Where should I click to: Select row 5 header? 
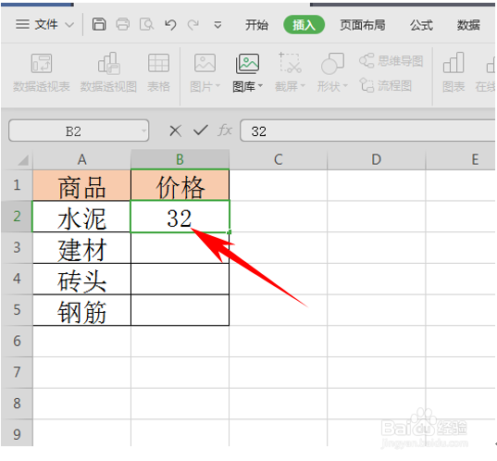click(x=17, y=310)
